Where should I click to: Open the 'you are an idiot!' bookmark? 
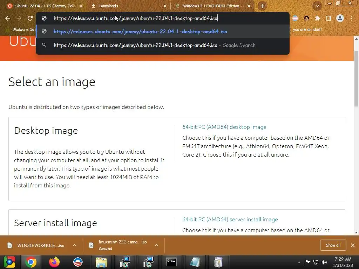[x=307, y=29]
